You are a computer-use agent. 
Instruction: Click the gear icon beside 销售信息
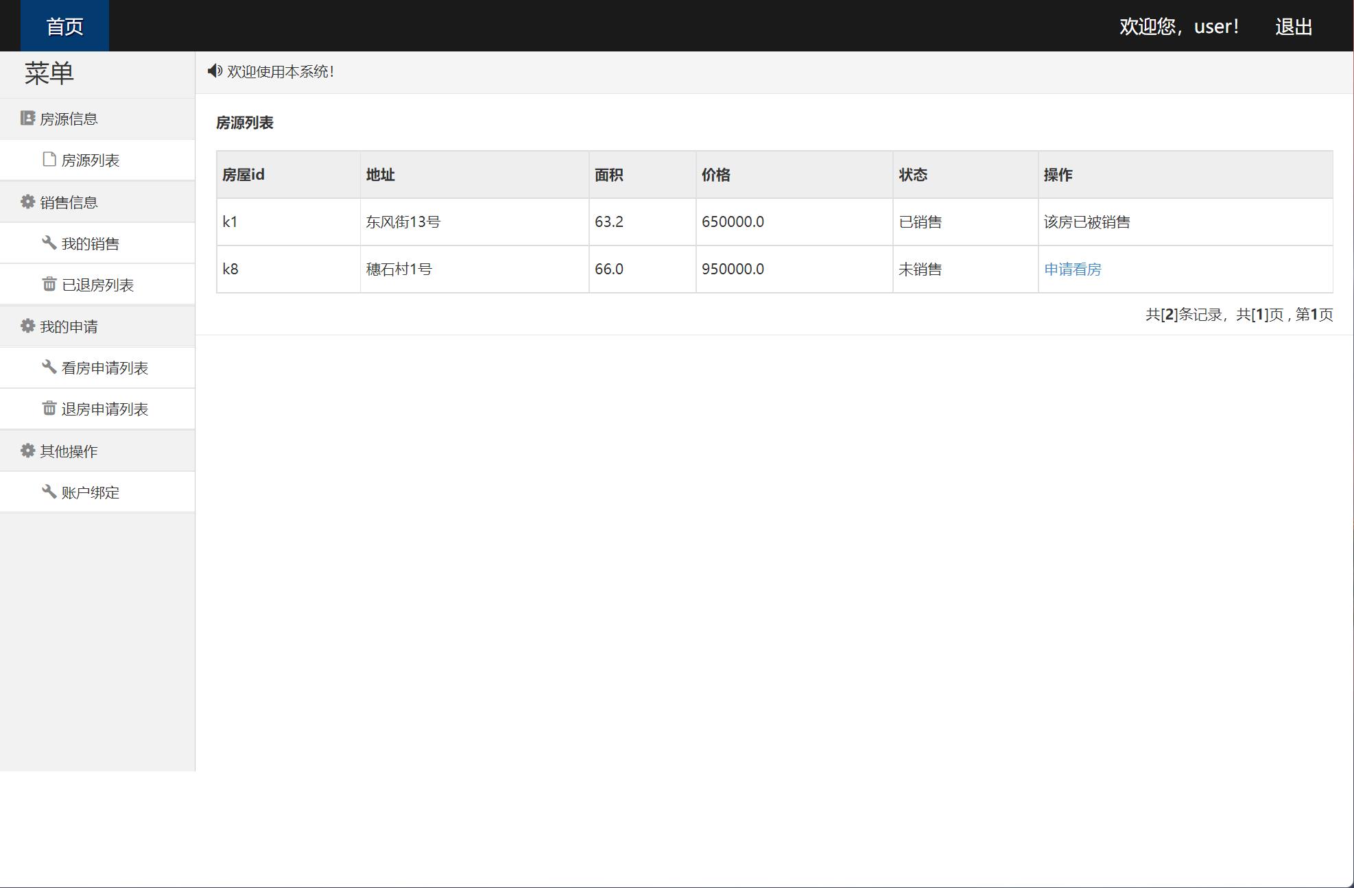[x=27, y=202]
